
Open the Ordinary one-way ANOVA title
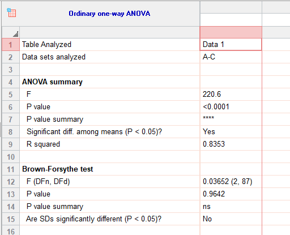pyautogui.click(x=109, y=14)
